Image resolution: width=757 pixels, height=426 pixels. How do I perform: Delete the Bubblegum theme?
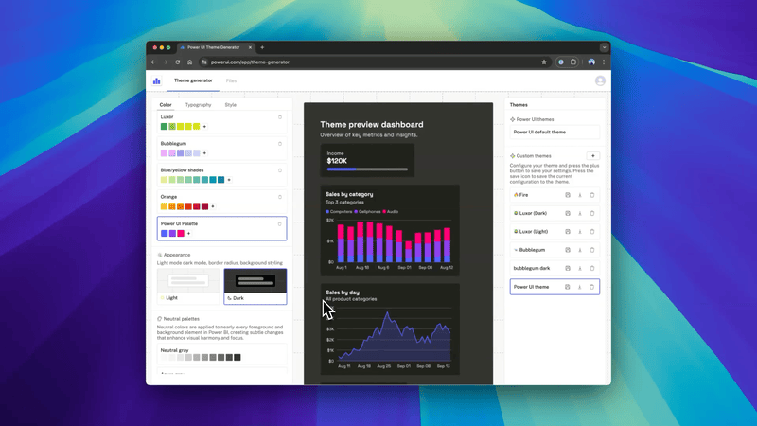point(592,250)
